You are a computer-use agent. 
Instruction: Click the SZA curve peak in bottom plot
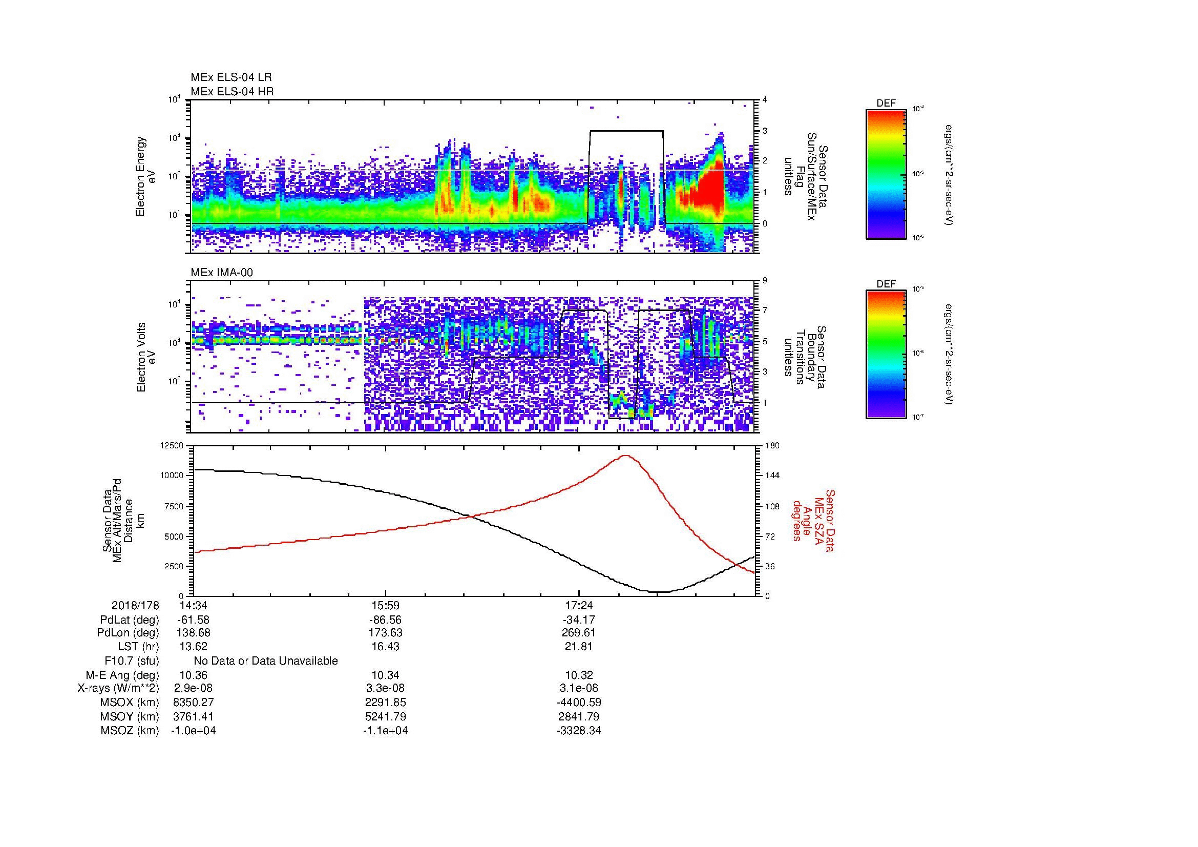click(x=625, y=456)
